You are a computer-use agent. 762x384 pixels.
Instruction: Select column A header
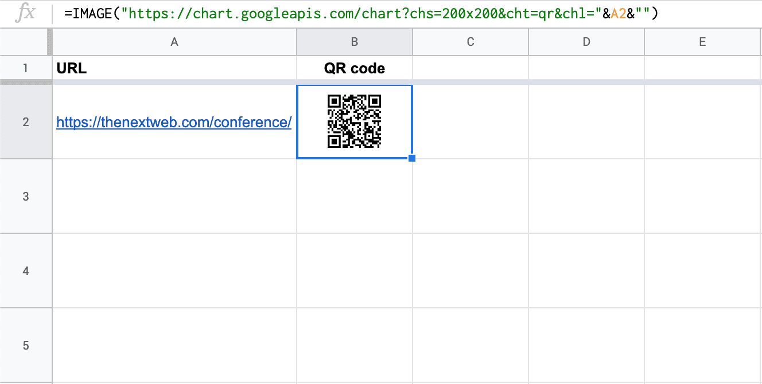tap(174, 42)
